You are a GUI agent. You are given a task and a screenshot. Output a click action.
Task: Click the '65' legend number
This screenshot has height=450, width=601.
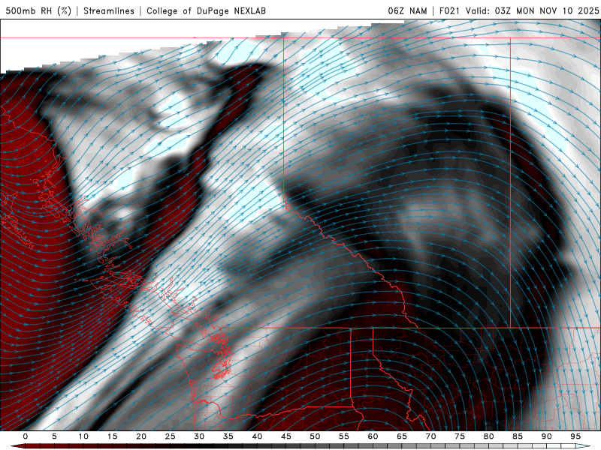[402, 436]
